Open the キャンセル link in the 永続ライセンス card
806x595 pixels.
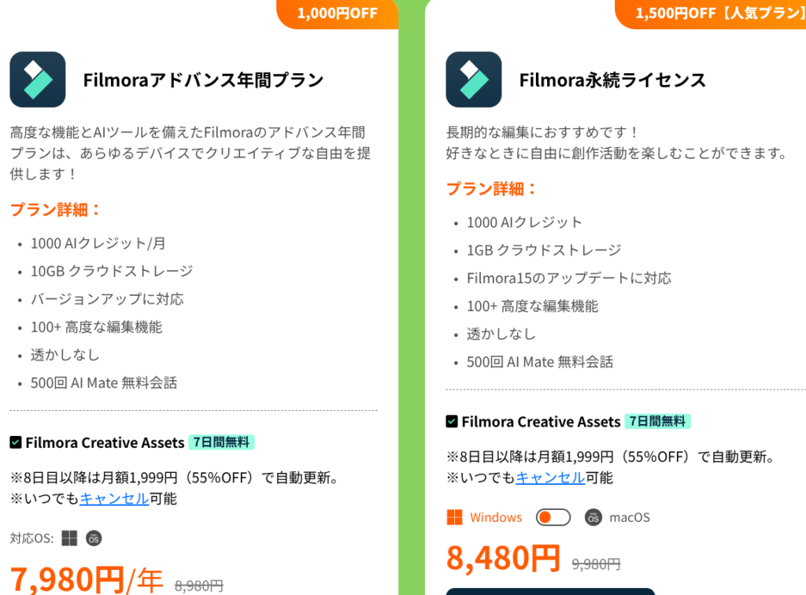tap(550, 477)
